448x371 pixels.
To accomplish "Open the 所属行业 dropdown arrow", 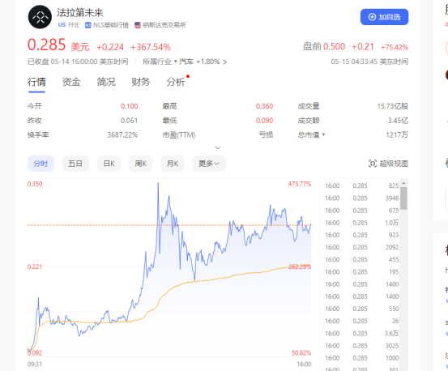I will coord(176,61).
